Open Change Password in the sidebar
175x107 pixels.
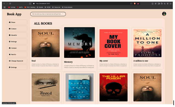click(x=17, y=61)
